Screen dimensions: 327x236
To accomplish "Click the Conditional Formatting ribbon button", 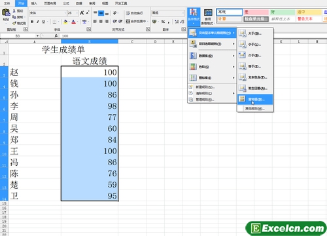I will tap(194, 16).
